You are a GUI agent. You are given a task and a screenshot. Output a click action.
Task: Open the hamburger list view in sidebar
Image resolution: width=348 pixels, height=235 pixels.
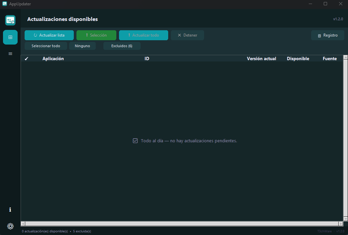pyautogui.click(x=10, y=54)
